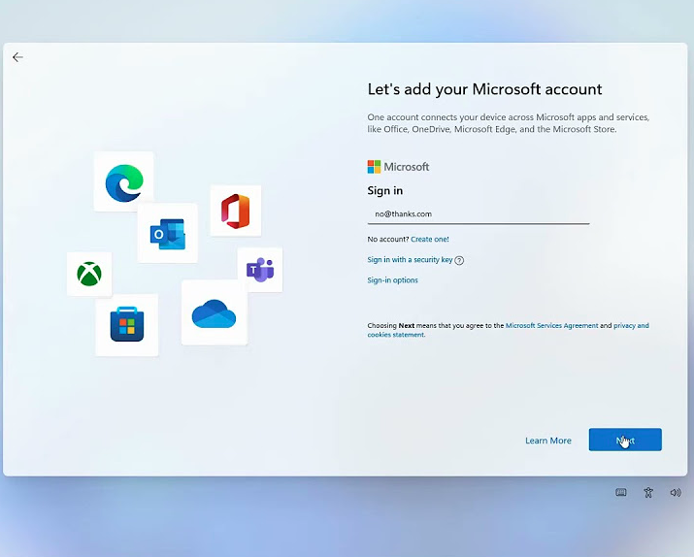Click the Create one! link

coord(430,240)
